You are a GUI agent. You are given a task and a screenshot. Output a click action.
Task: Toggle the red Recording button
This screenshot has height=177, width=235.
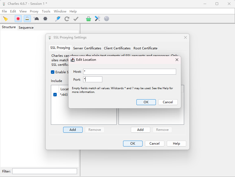(18, 19)
